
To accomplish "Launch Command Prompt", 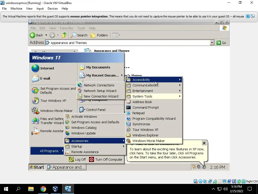I will coord(154,108).
